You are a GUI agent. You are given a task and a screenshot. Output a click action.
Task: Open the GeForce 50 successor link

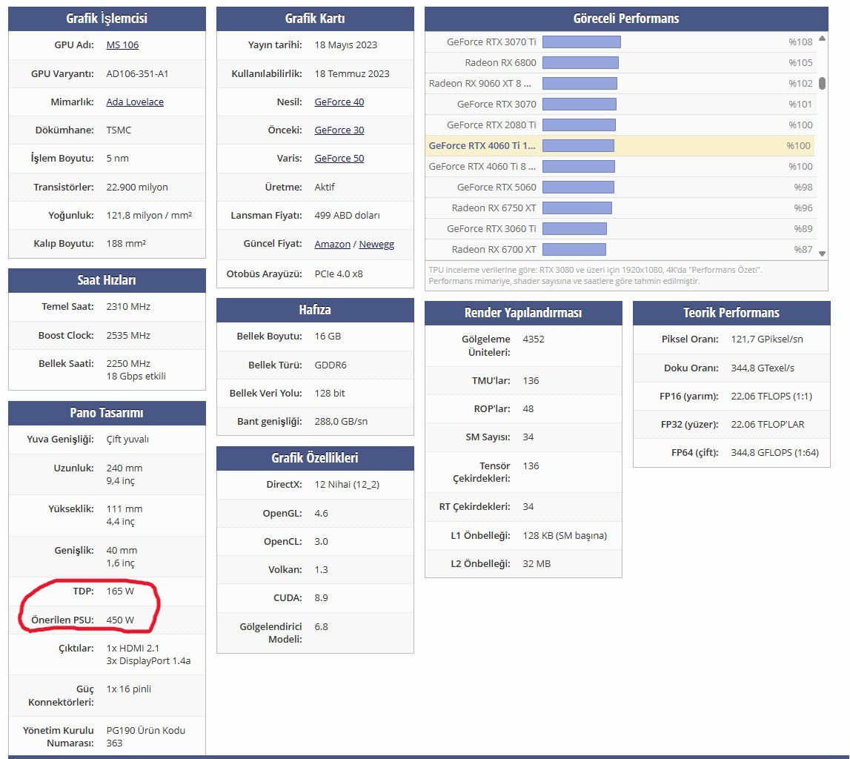coord(339,159)
